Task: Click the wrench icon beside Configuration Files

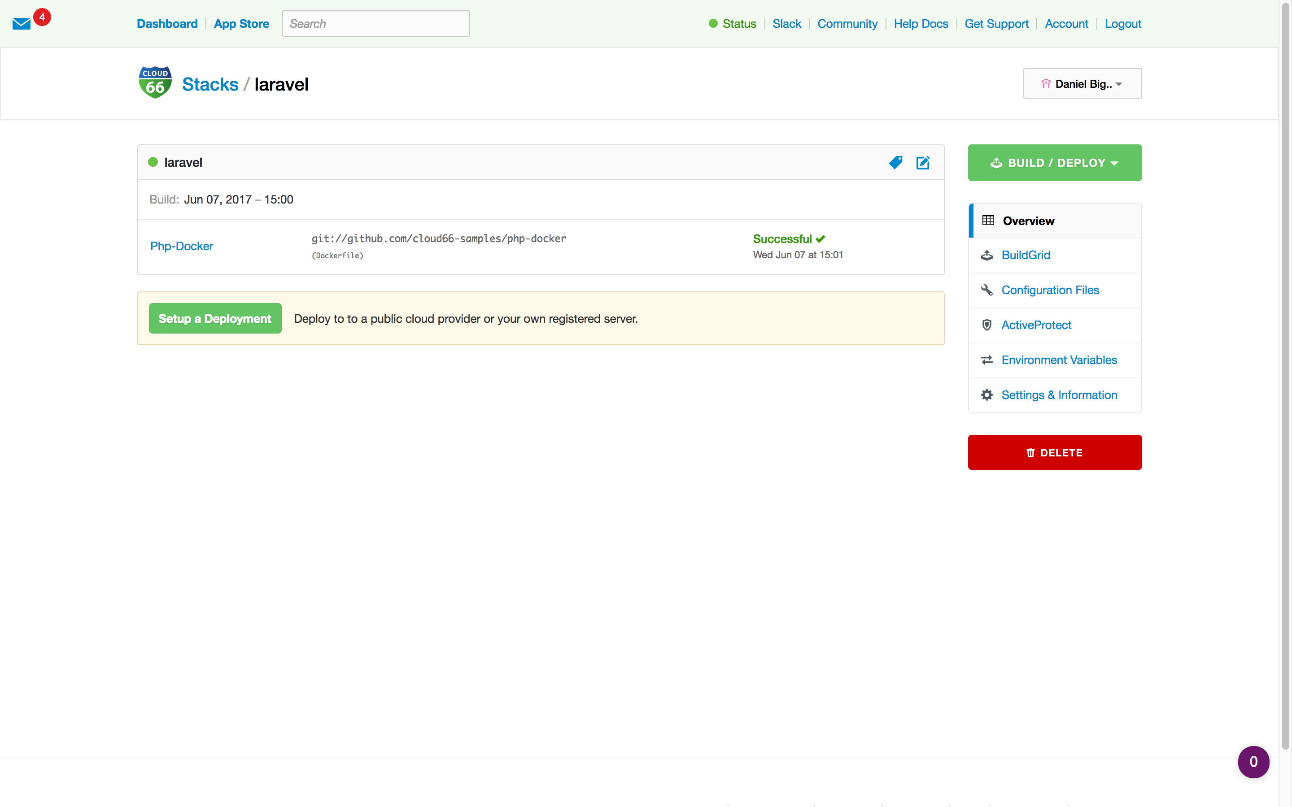Action: (987, 290)
